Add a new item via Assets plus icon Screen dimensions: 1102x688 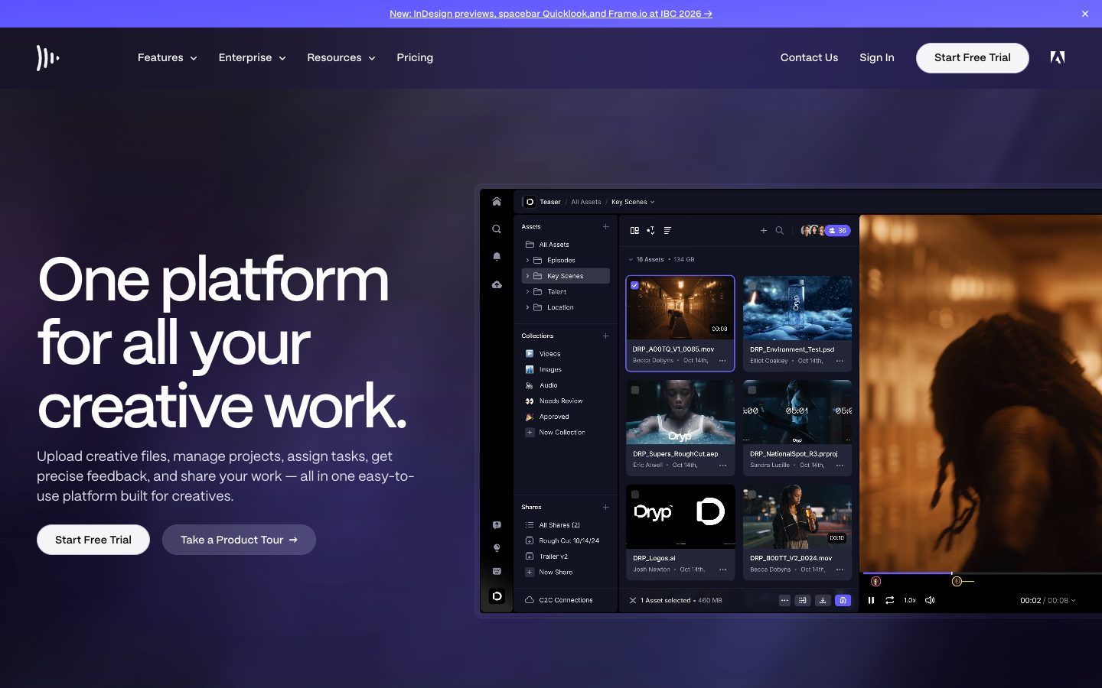(x=605, y=226)
